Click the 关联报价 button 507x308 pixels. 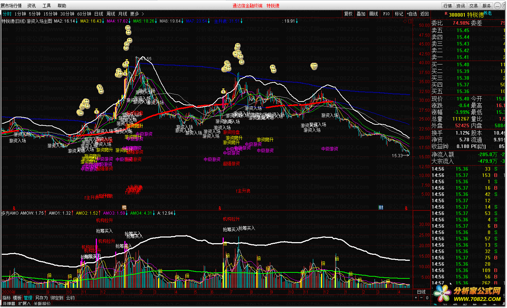42,303
